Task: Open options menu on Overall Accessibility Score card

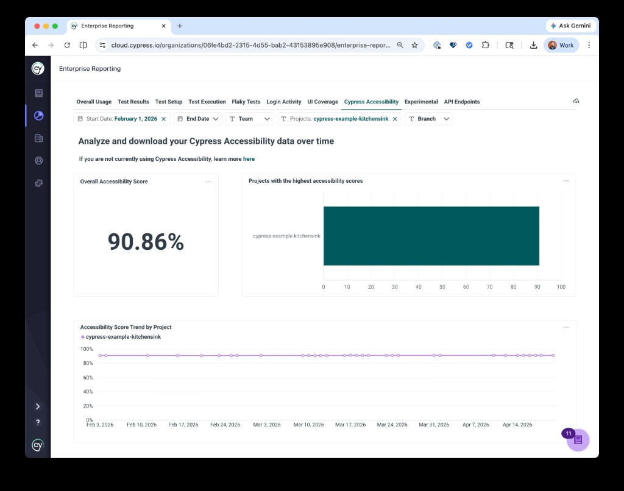Action: 208,182
